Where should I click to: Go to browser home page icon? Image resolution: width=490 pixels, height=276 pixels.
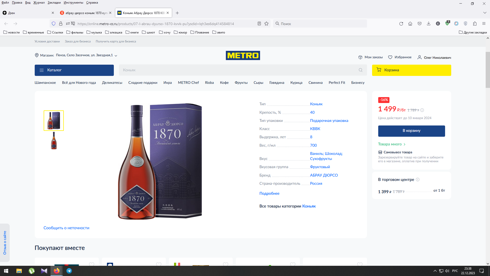[x=410, y=24]
